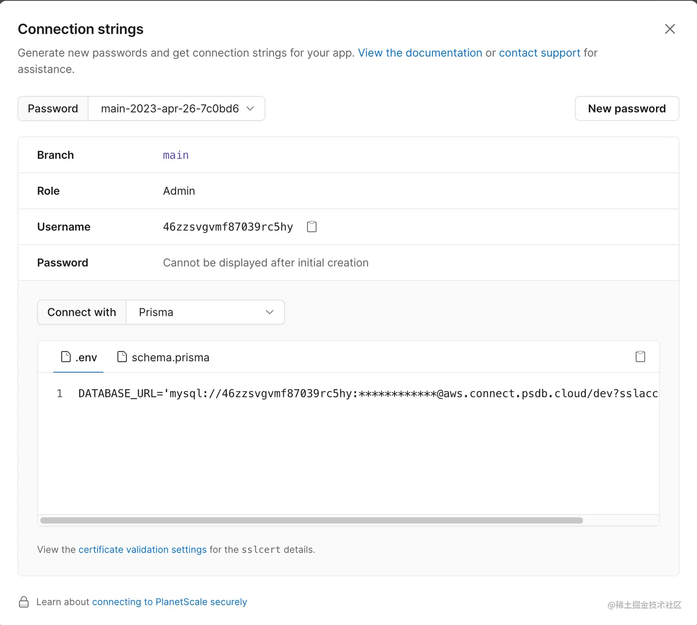Click line number 1 in the code box
The image size is (697, 625).
(x=59, y=394)
